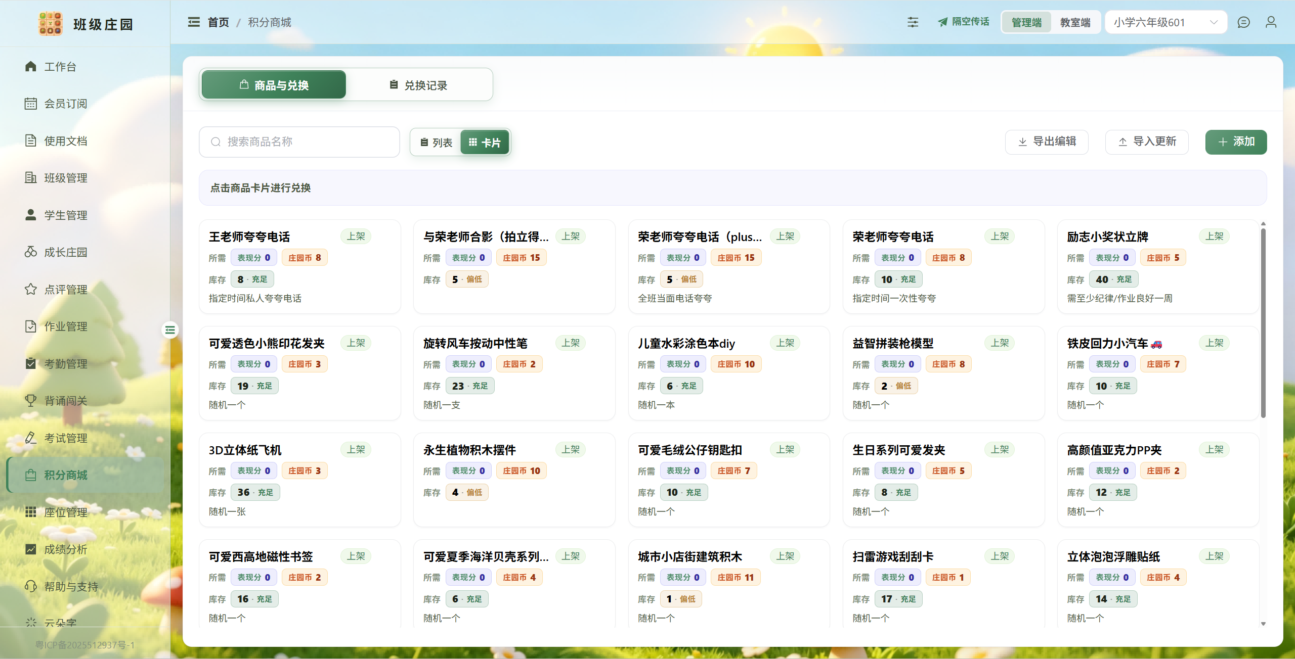
Task: Click the 积分商城 breadcrumb
Action: click(270, 22)
